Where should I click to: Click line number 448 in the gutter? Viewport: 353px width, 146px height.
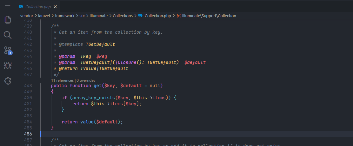click(28, 86)
